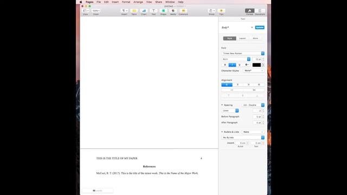Click the Chart toolbar icon
Viewport: 347px width, 195px height.
click(x=144, y=11)
